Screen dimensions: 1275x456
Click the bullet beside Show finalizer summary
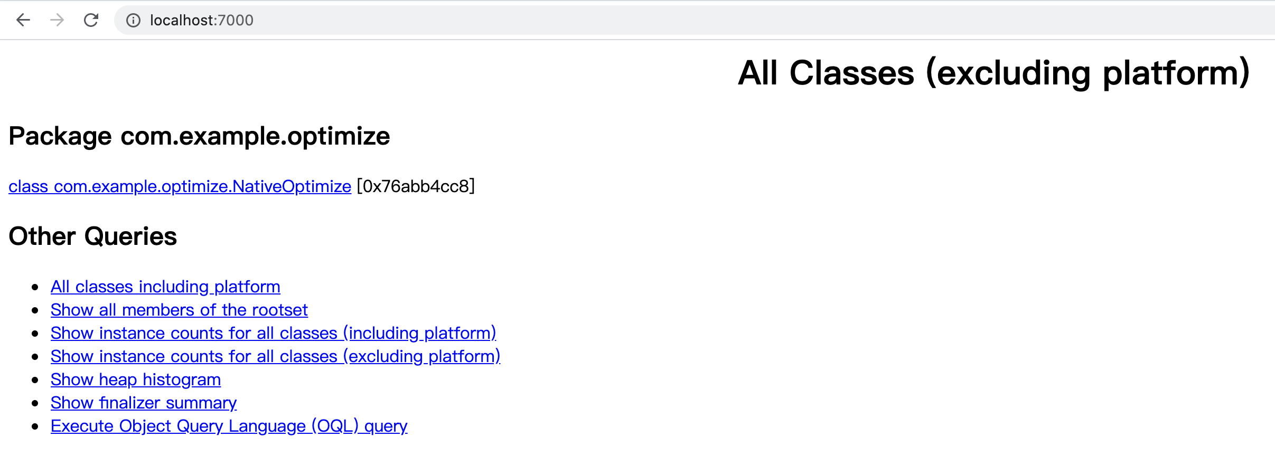tap(35, 403)
